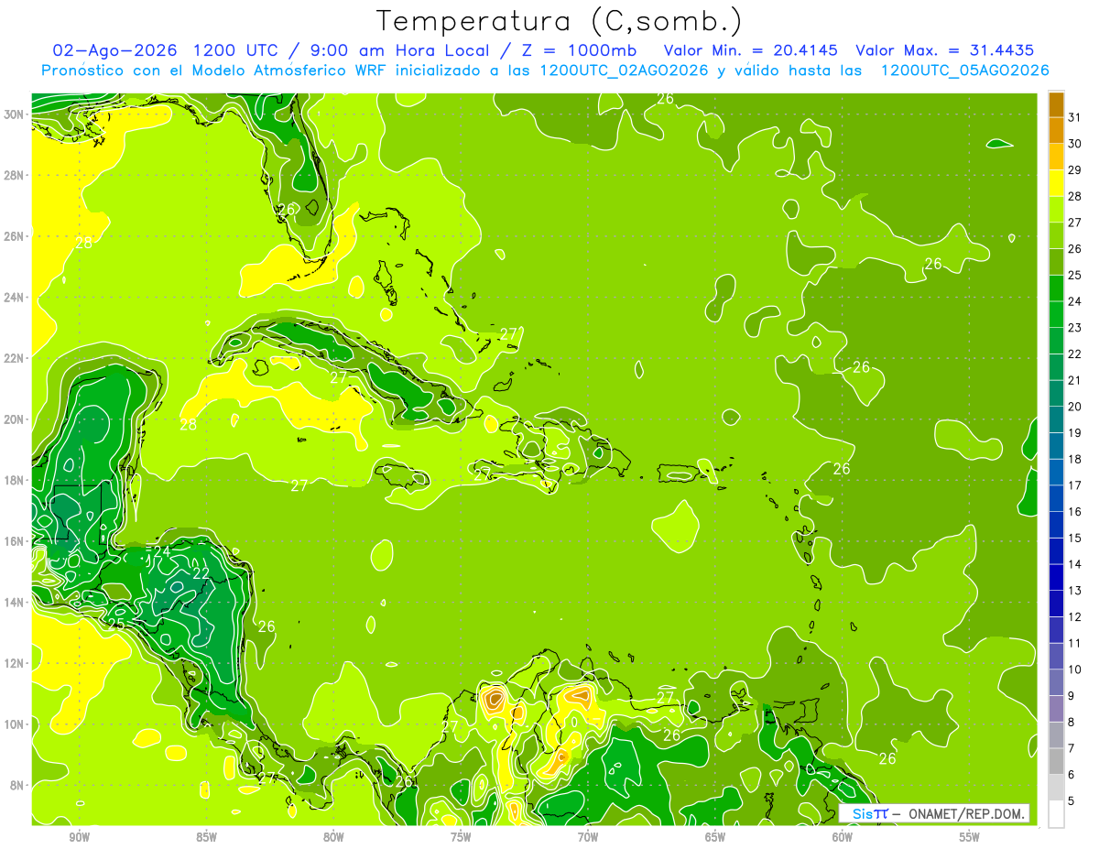This screenshot has height=849, width=1099.
Task: Click the legend swatch between 20 and 21
Action: point(1056,393)
